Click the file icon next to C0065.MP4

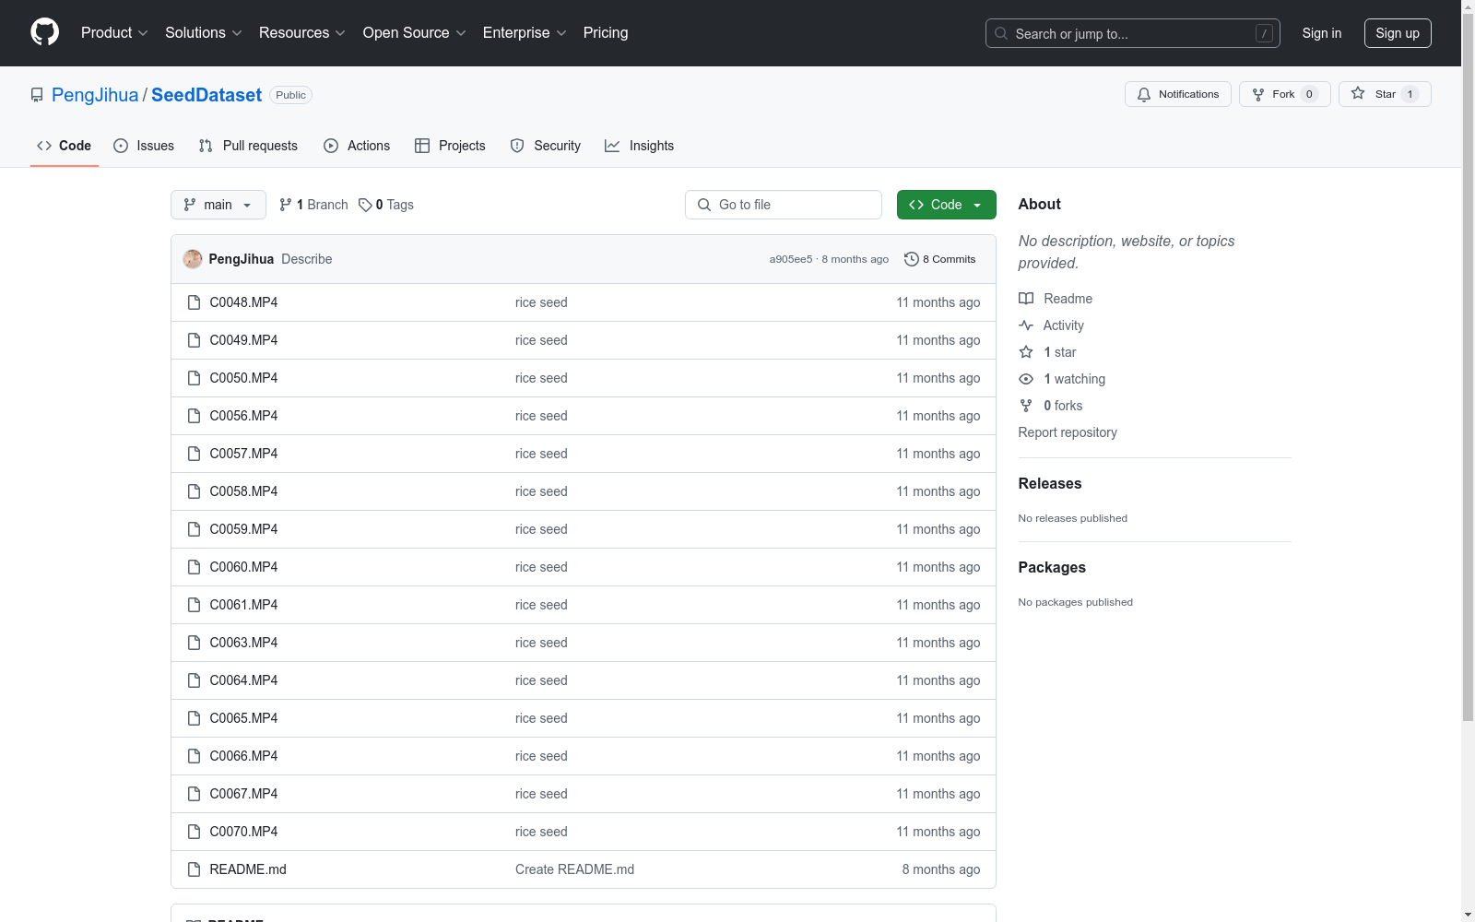[194, 718]
